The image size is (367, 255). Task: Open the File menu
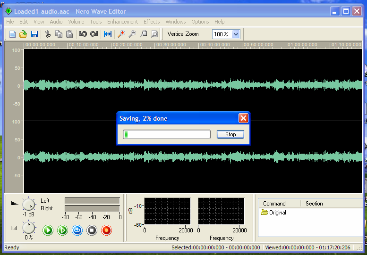[10, 22]
